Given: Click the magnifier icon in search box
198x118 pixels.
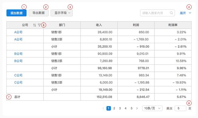Looking at the screenshot, I should (171, 13).
